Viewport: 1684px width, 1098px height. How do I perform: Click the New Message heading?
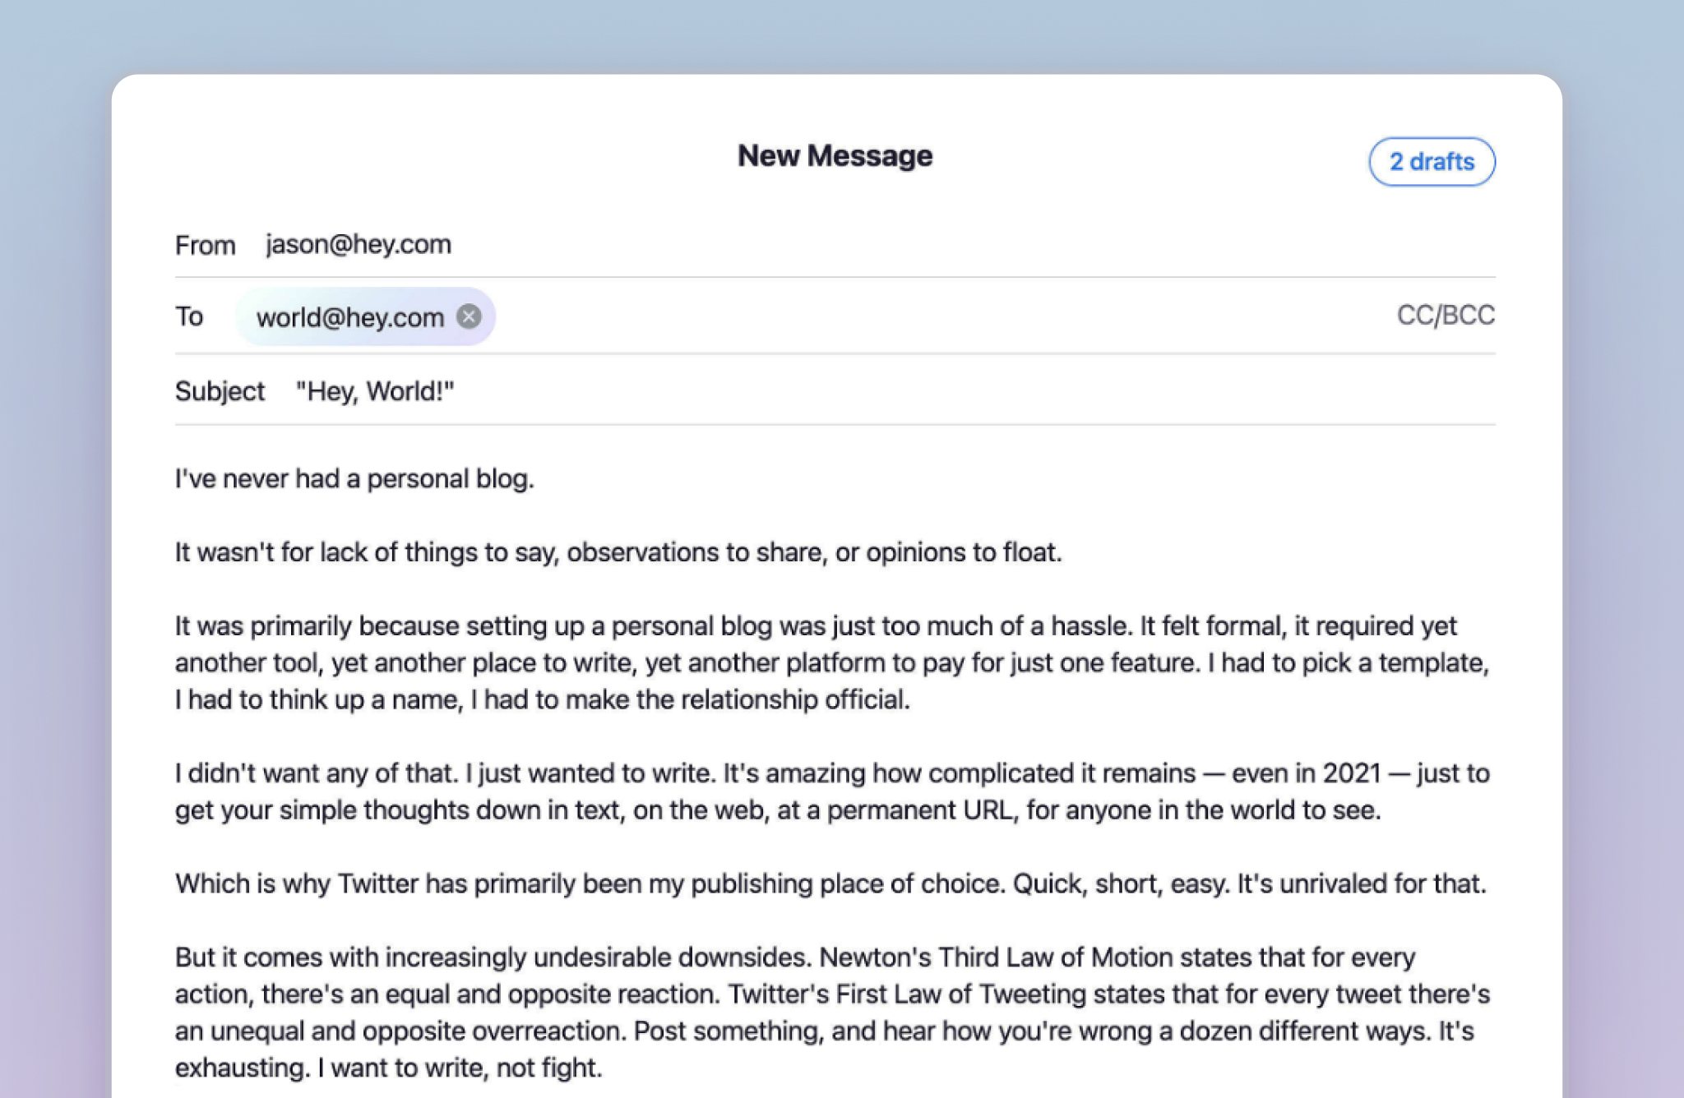pyautogui.click(x=835, y=156)
